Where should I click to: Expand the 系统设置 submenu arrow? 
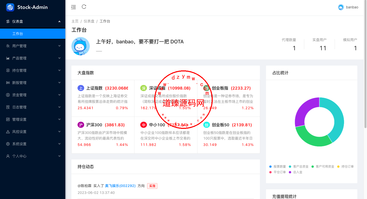click(59, 144)
